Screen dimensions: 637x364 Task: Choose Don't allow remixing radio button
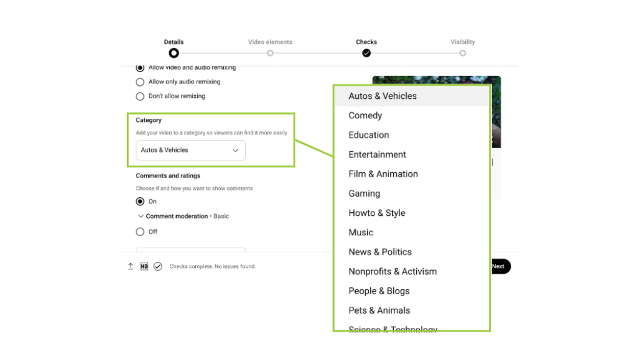(140, 96)
